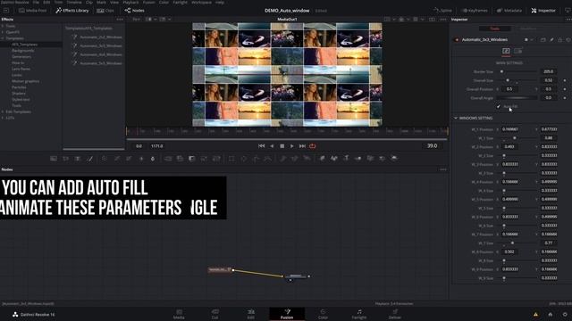
Task: Switch to the Edit page tab
Action: pos(251,314)
